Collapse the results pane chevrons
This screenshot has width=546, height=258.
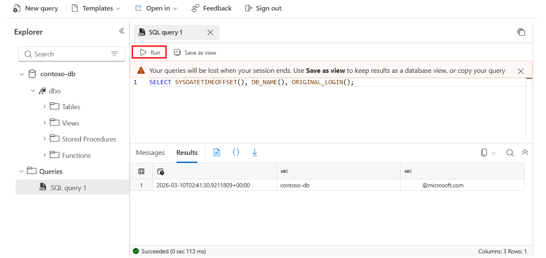525,152
